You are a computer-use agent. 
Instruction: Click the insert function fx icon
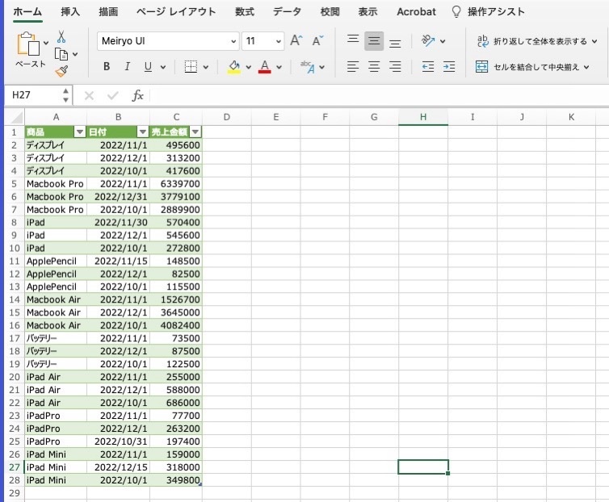[x=138, y=95]
